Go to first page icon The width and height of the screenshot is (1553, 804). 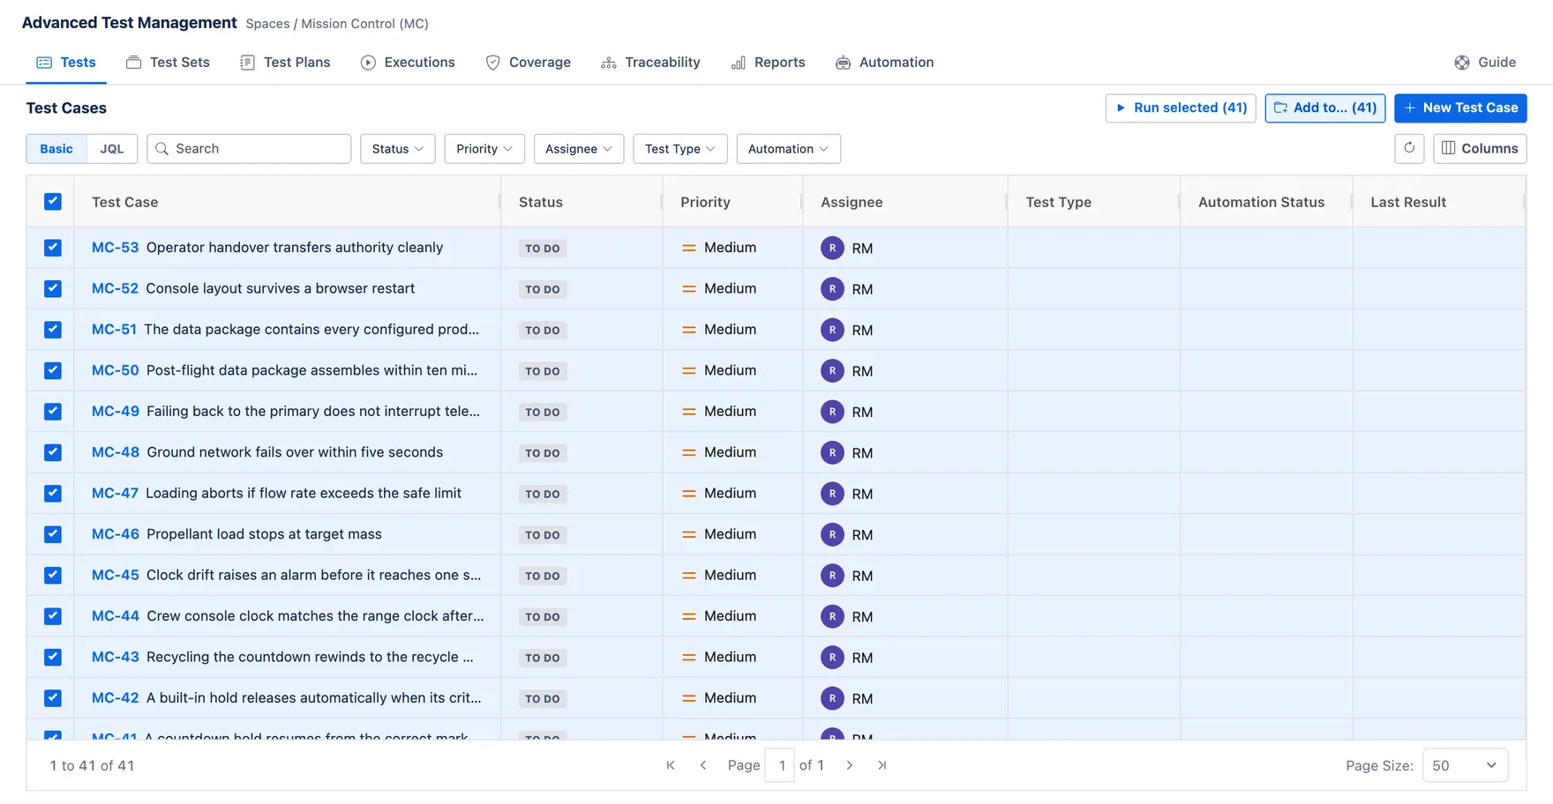[x=671, y=765]
